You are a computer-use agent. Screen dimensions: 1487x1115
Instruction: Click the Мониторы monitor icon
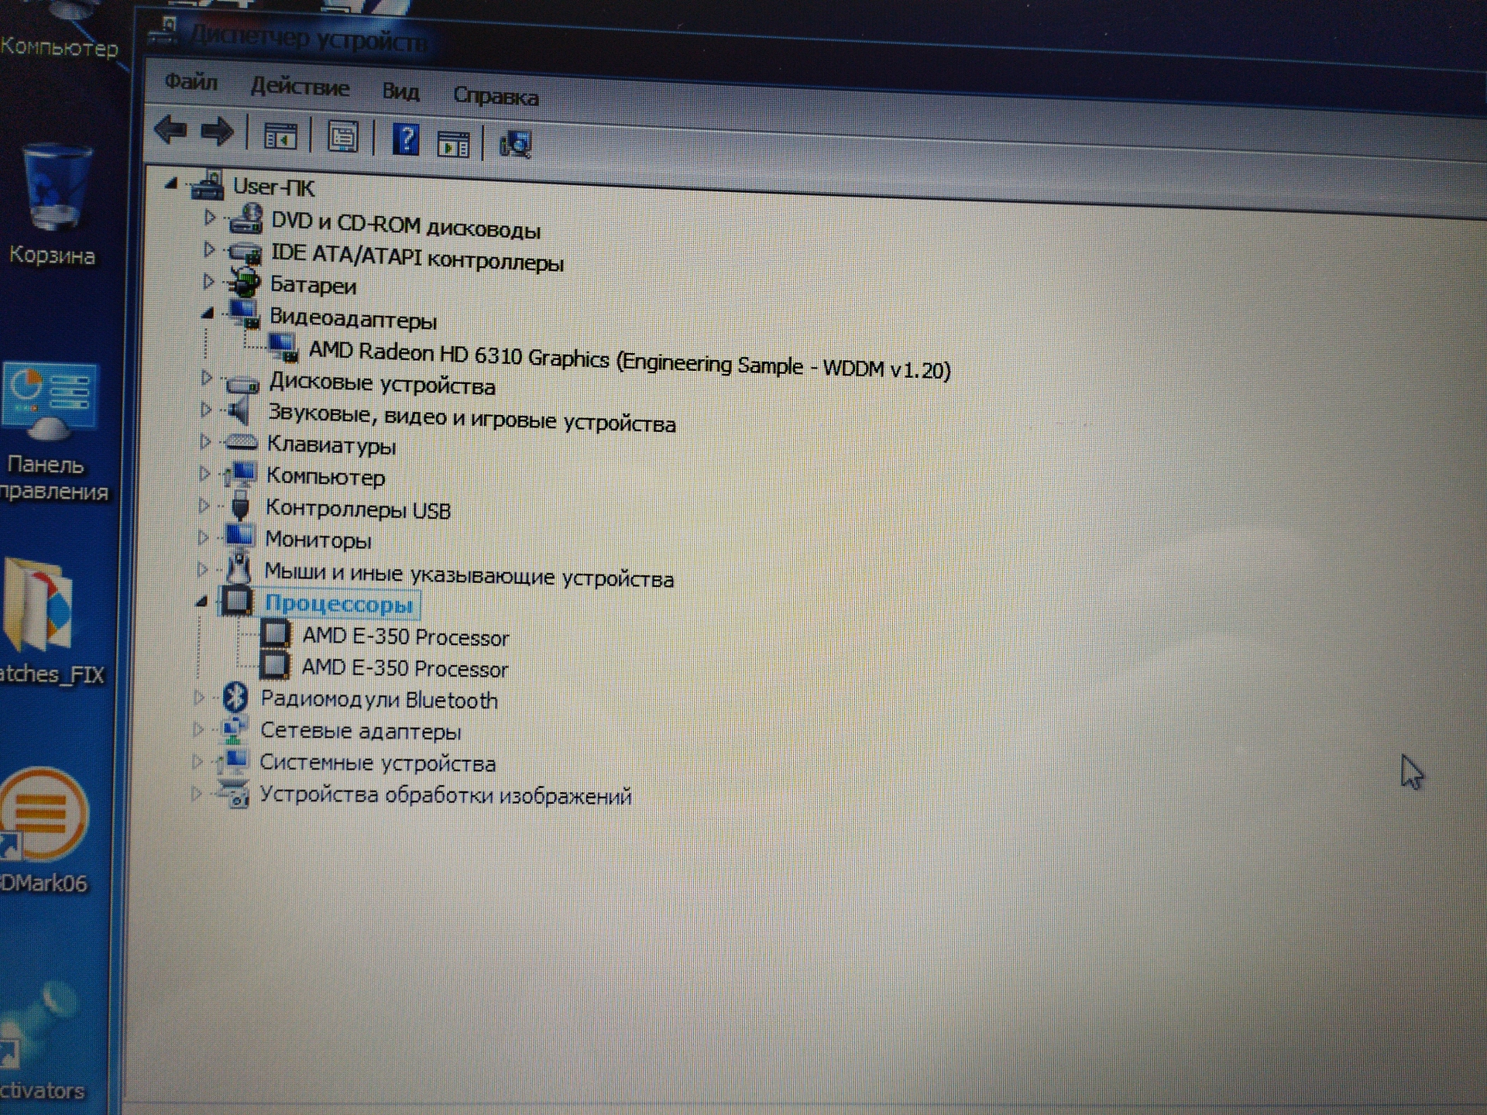pos(239,537)
